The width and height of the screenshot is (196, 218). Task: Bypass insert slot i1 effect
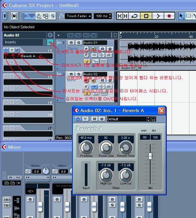[x=12, y=50]
